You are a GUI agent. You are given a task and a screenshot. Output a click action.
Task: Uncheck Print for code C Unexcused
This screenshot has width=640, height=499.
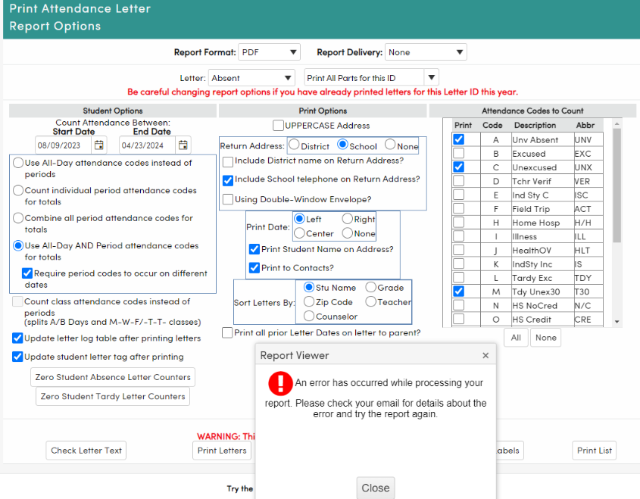(459, 167)
